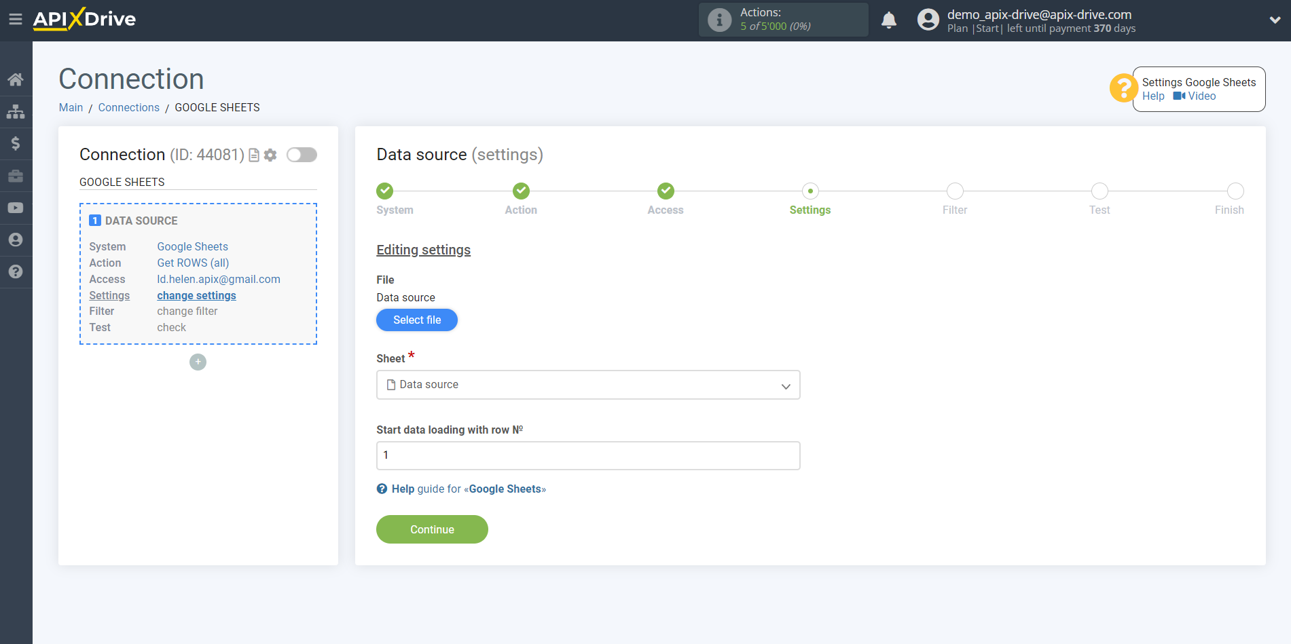This screenshot has width=1291, height=644.
Task: Go to the Finish step
Action: click(1235, 191)
